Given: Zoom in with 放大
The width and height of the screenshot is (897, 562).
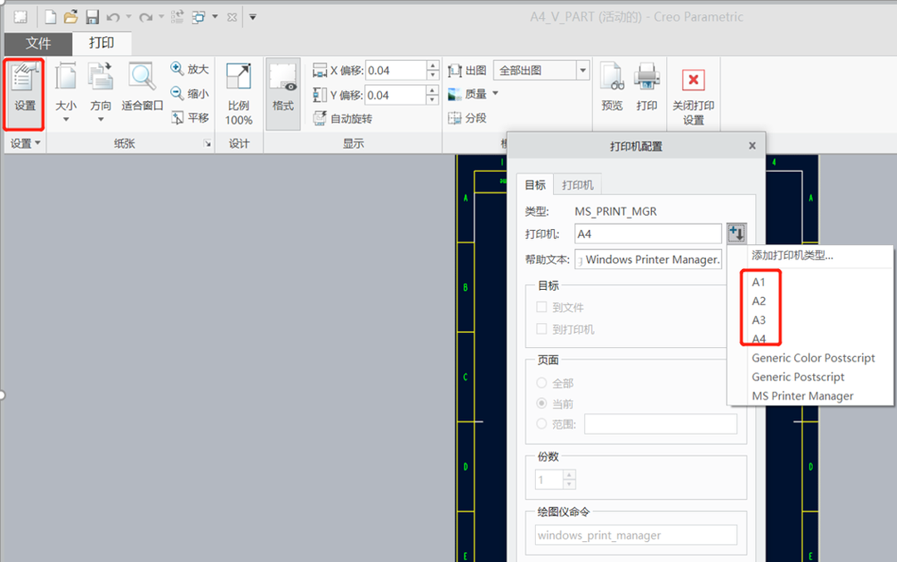Looking at the screenshot, I should pos(190,69).
